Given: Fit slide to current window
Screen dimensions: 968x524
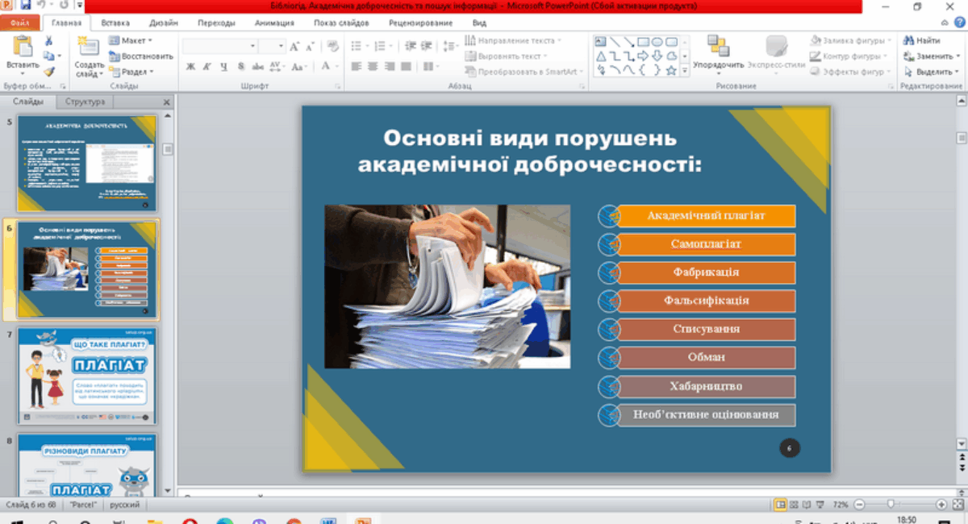Looking at the screenshot, I should 958,504.
